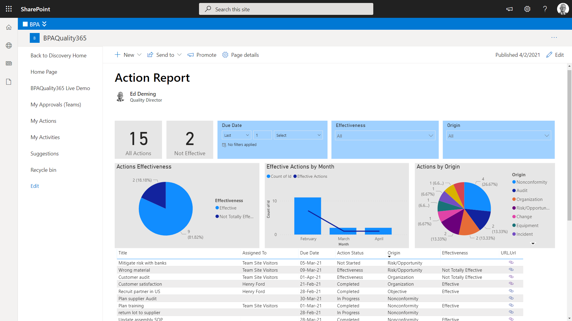Click the Search this site box
The image size is (572, 321).
pyautogui.click(x=286, y=9)
